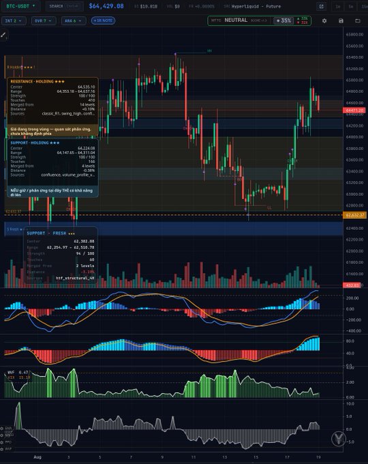Click the Hyperliquid - Future source label
Image resolution: width=368 pixels, height=464 pixels.
click(256, 6)
